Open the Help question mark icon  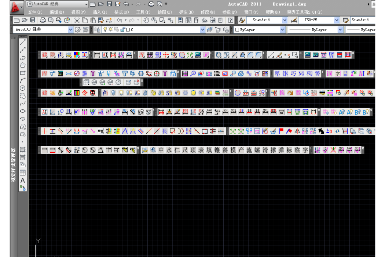click(231, 20)
